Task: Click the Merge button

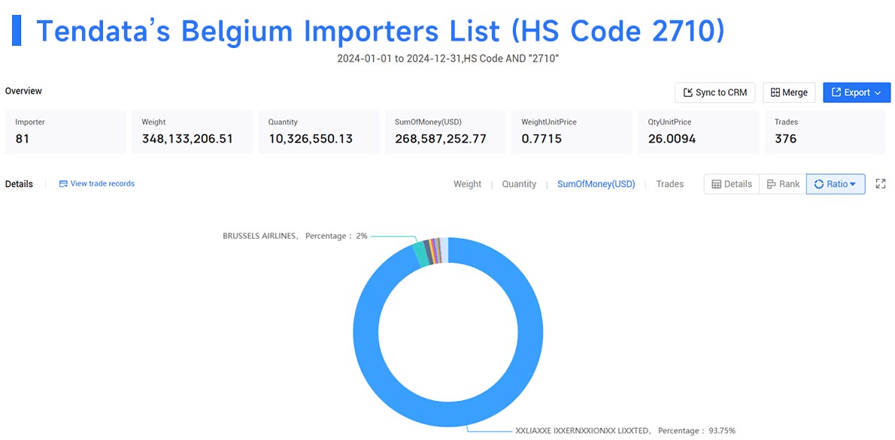Action: [789, 92]
